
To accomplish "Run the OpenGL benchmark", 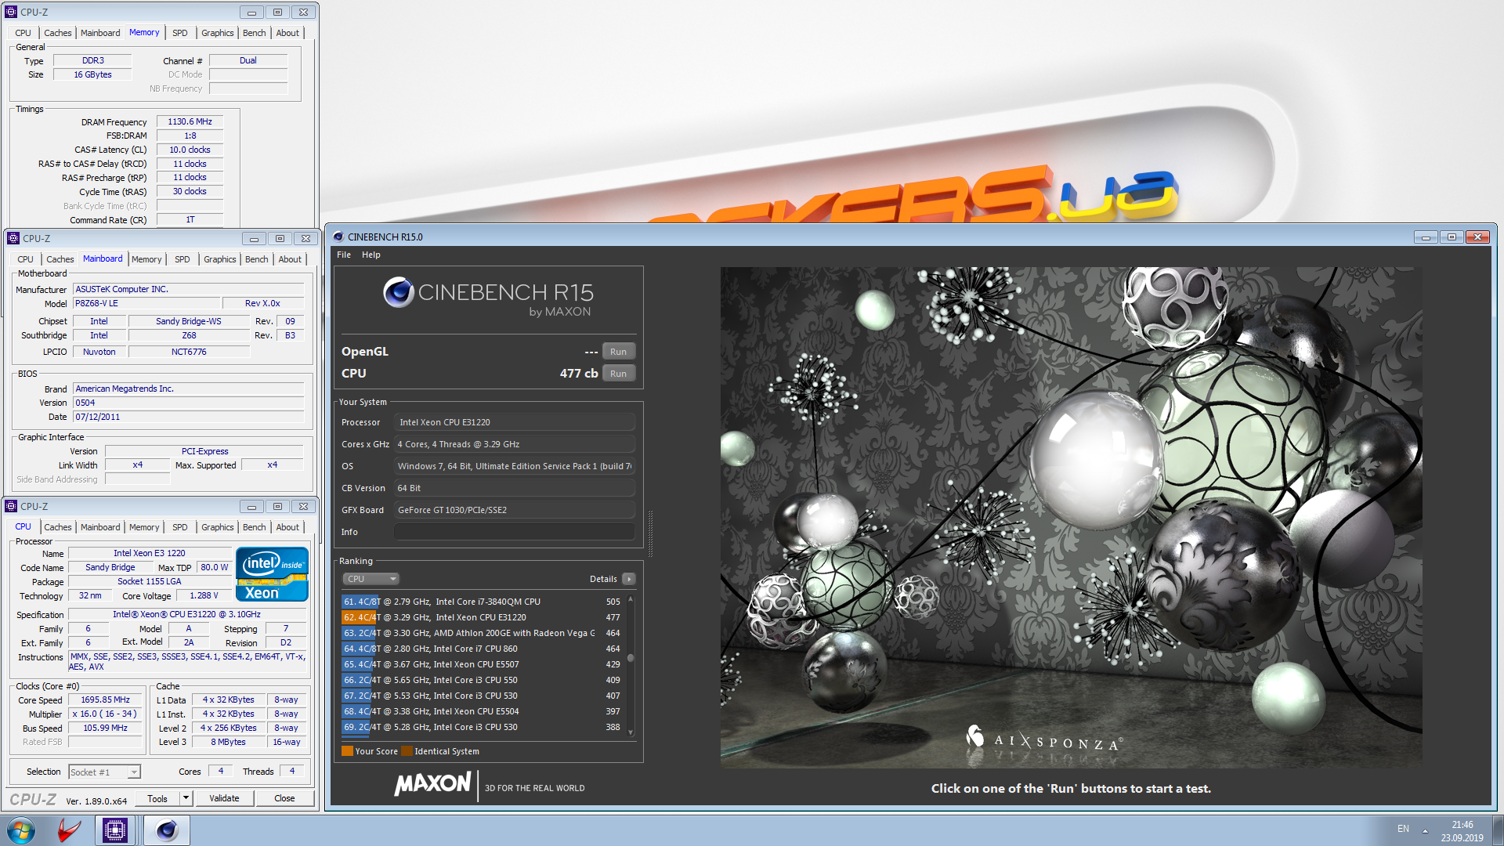I will [x=618, y=352].
